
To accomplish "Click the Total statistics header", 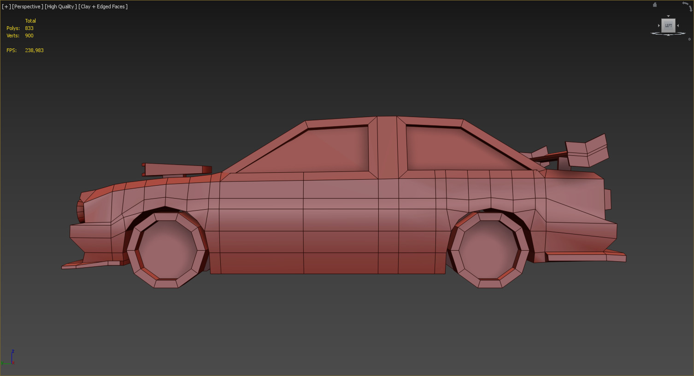I will [30, 21].
